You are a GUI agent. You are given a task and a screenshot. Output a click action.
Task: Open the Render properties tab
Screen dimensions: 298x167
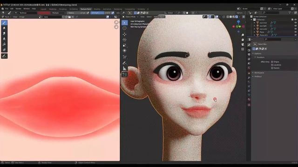point(249,50)
